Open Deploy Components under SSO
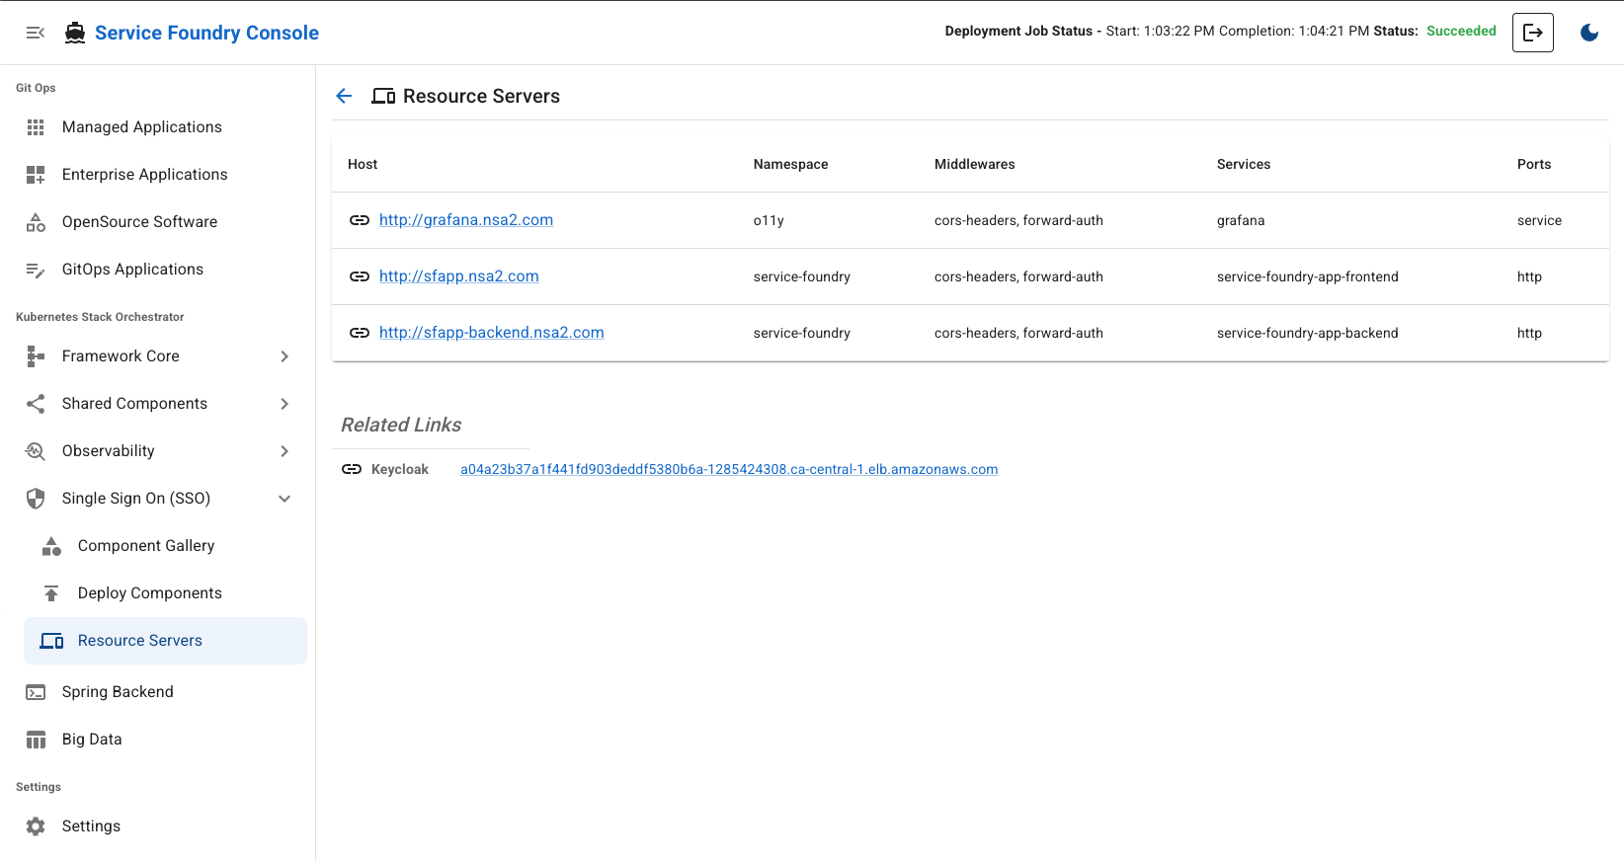This screenshot has height=861, width=1624. point(149,593)
